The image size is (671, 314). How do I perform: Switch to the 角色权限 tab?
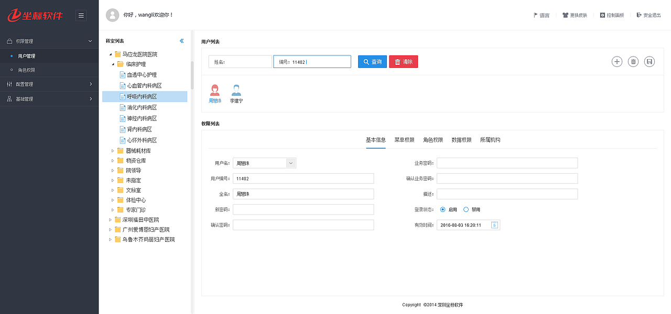pyautogui.click(x=433, y=140)
